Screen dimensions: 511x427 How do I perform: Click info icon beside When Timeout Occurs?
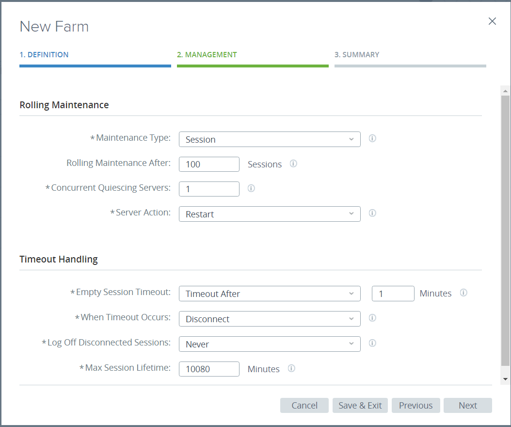pos(372,318)
